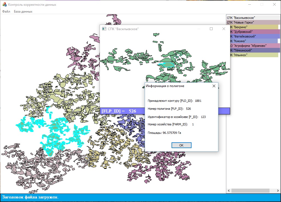Click the СПК "Васильевское" window icon
Image resolution: width=281 pixels, height=202 pixels.
pyautogui.click(x=104, y=29)
